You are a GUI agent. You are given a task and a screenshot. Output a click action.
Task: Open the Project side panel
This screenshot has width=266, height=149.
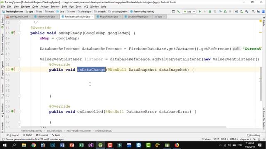click(2, 22)
